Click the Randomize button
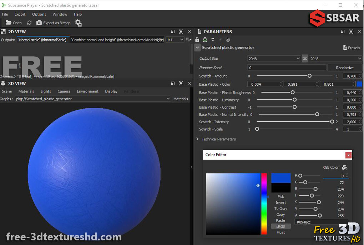 click(x=345, y=67)
